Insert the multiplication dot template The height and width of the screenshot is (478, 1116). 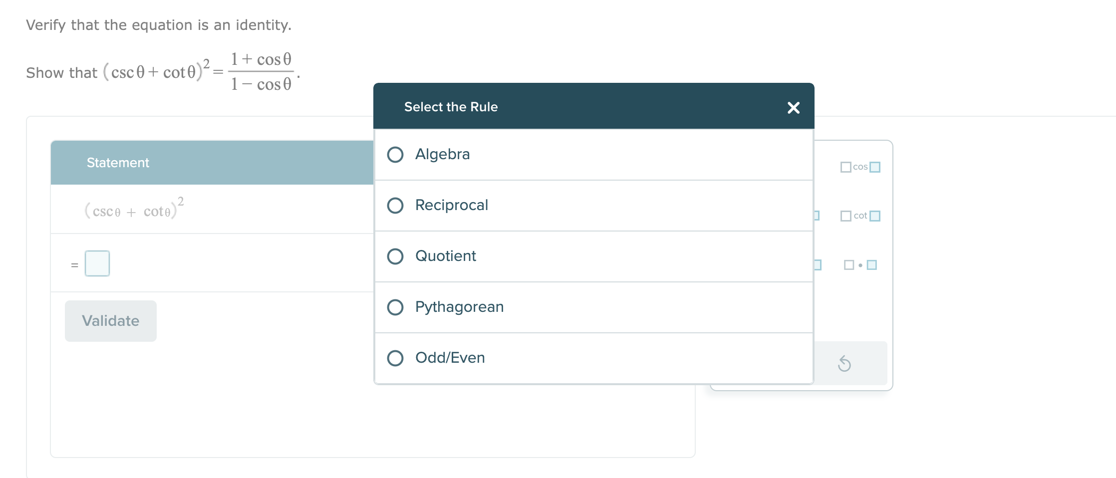click(860, 265)
